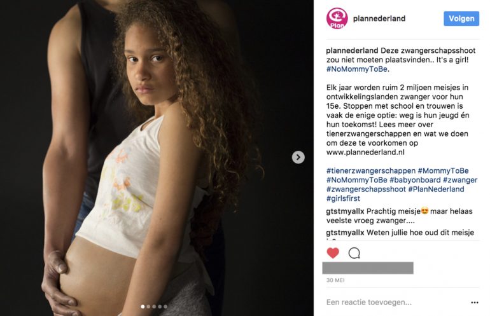Select the fifth carousel indicator dot
Viewport: 490px width, 316px height.
[165, 306]
